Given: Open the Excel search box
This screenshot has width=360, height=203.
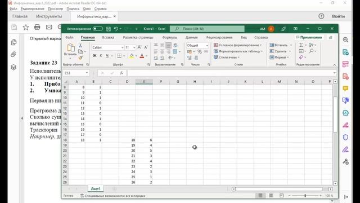Looking at the screenshot, I should 207,29.
